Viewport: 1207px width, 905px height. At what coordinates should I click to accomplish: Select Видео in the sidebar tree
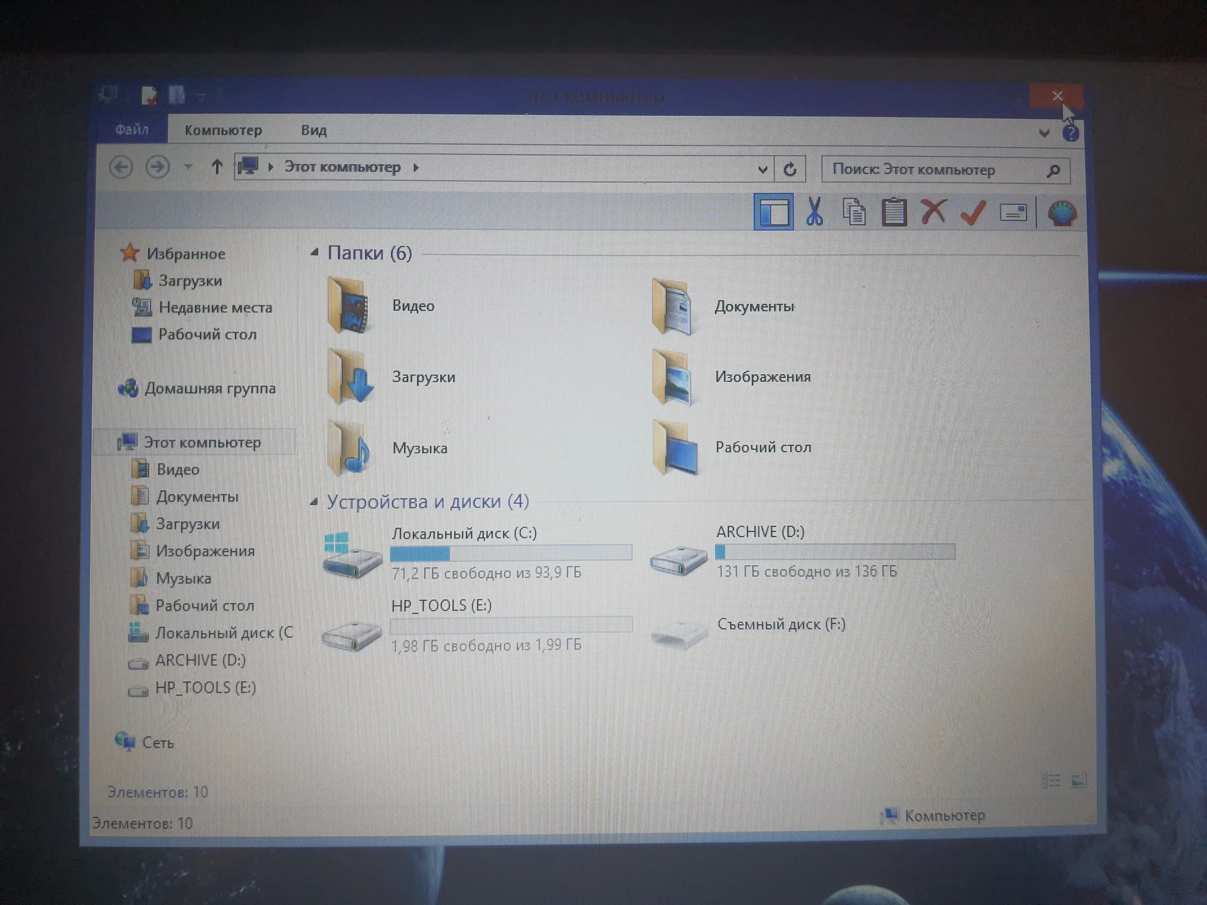coord(165,469)
